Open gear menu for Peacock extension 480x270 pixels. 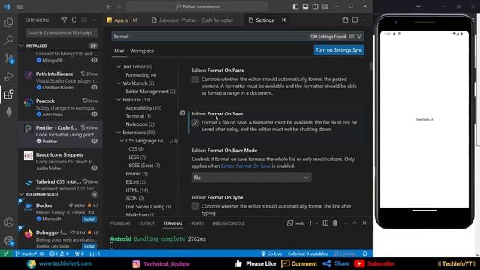94,114
